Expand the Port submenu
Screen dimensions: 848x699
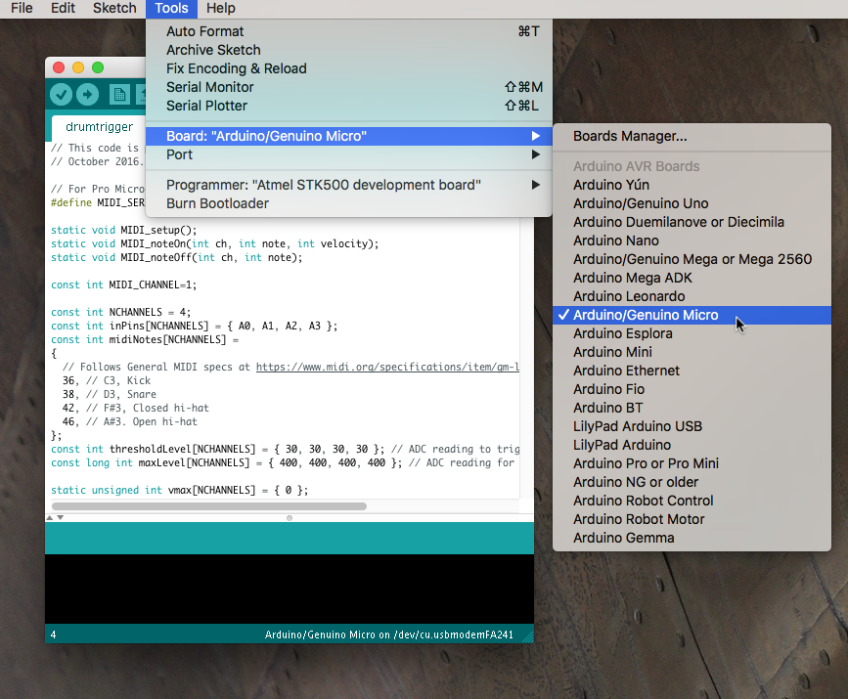(535, 154)
